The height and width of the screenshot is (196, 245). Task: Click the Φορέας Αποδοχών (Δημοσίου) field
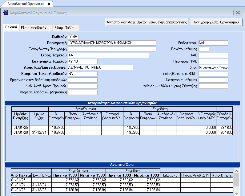click(83, 92)
